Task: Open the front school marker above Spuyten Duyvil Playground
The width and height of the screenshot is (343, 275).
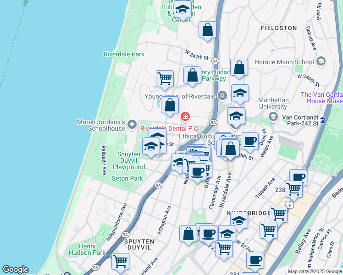Action: tap(151, 148)
